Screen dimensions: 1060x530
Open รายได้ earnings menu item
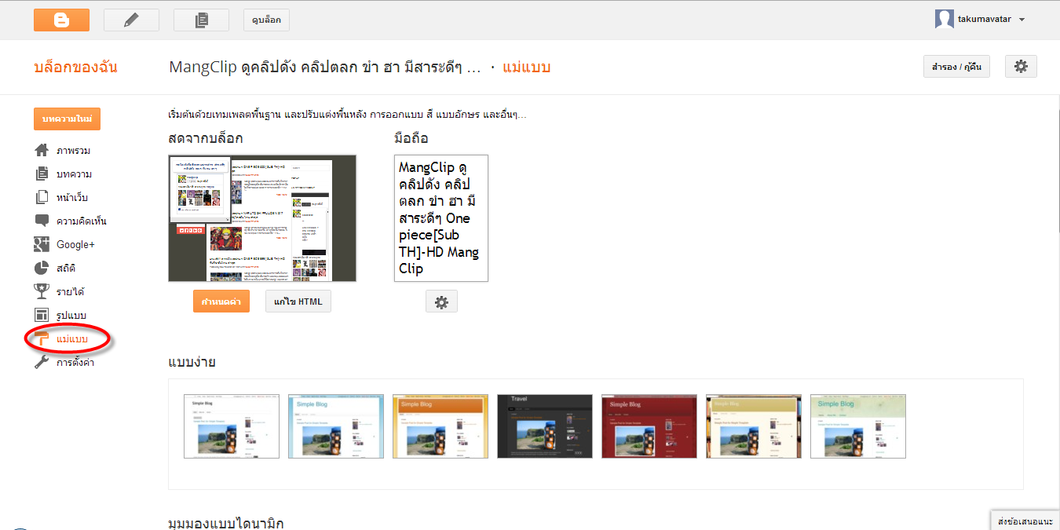coord(70,291)
